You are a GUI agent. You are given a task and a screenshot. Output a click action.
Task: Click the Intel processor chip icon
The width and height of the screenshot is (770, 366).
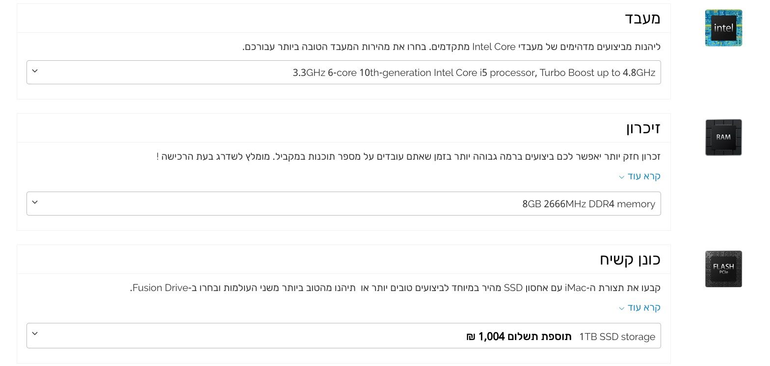[x=723, y=28]
